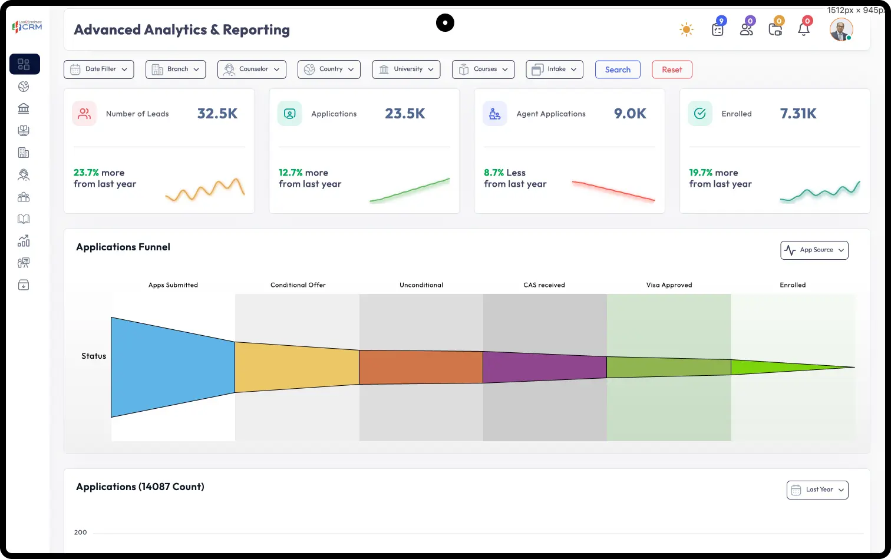Open the presenter board sidebar icon

coord(24,263)
